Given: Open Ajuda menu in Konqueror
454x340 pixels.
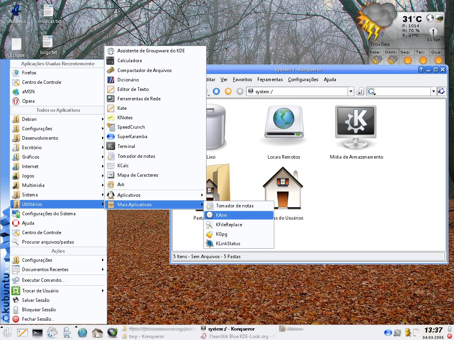Looking at the screenshot, I should pos(330,79).
